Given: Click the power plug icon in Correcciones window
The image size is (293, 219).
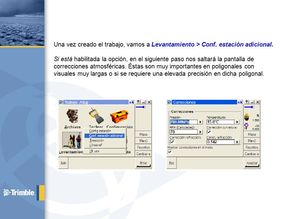Looking at the screenshot, I should point(249,107).
